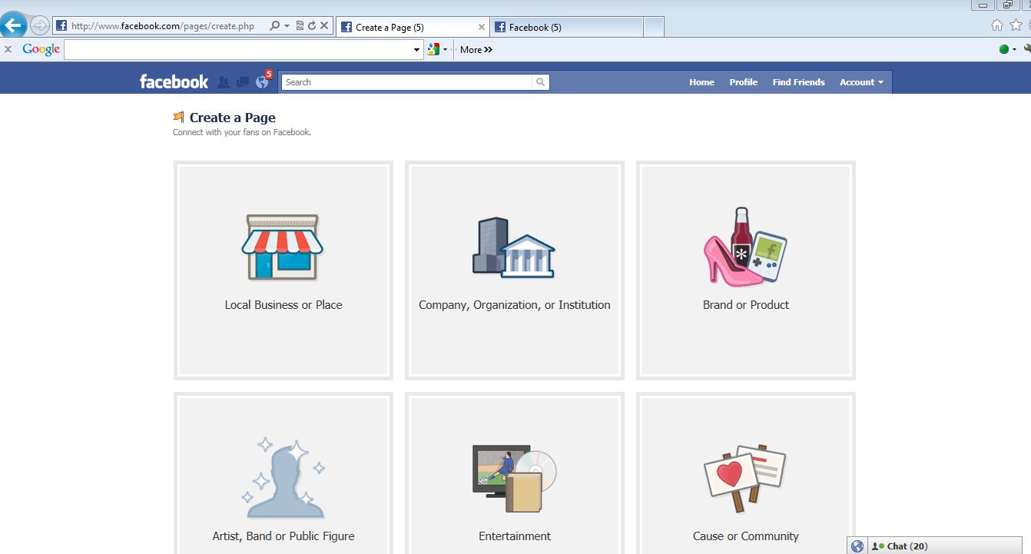Image resolution: width=1031 pixels, height=554 pixels.
Task: Focus the Google toolbar search box
Action: (x=239, y=50)
